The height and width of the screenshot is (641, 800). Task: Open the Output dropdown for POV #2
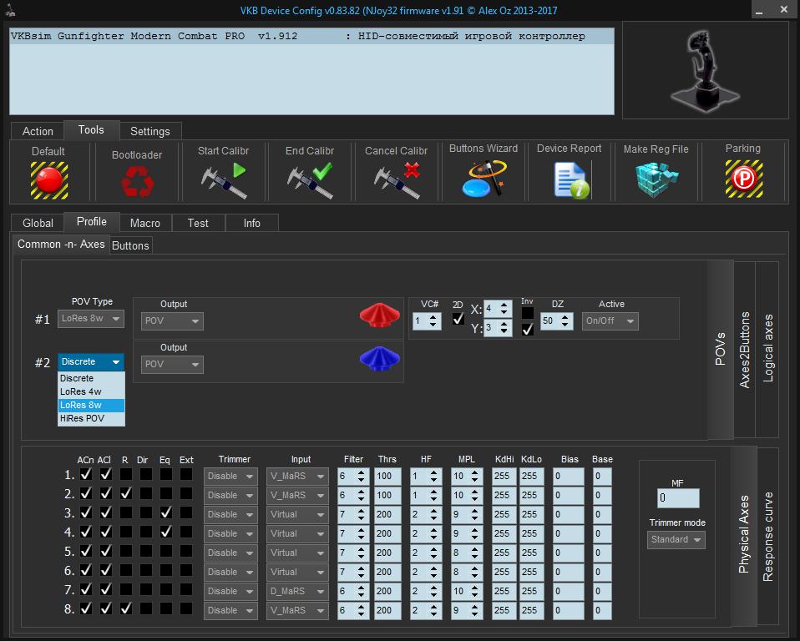(x=173, y=365)
